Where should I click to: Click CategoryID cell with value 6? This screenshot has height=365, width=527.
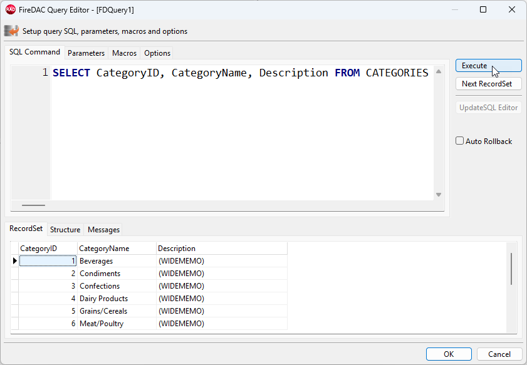coord(48,323)
